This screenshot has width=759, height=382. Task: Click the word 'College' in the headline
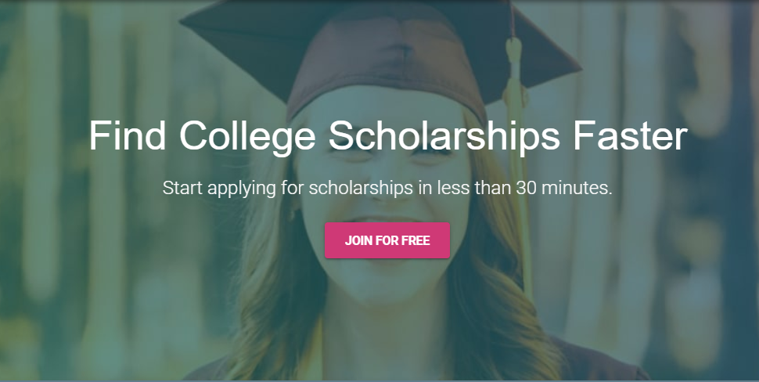[x=247, y=138]
